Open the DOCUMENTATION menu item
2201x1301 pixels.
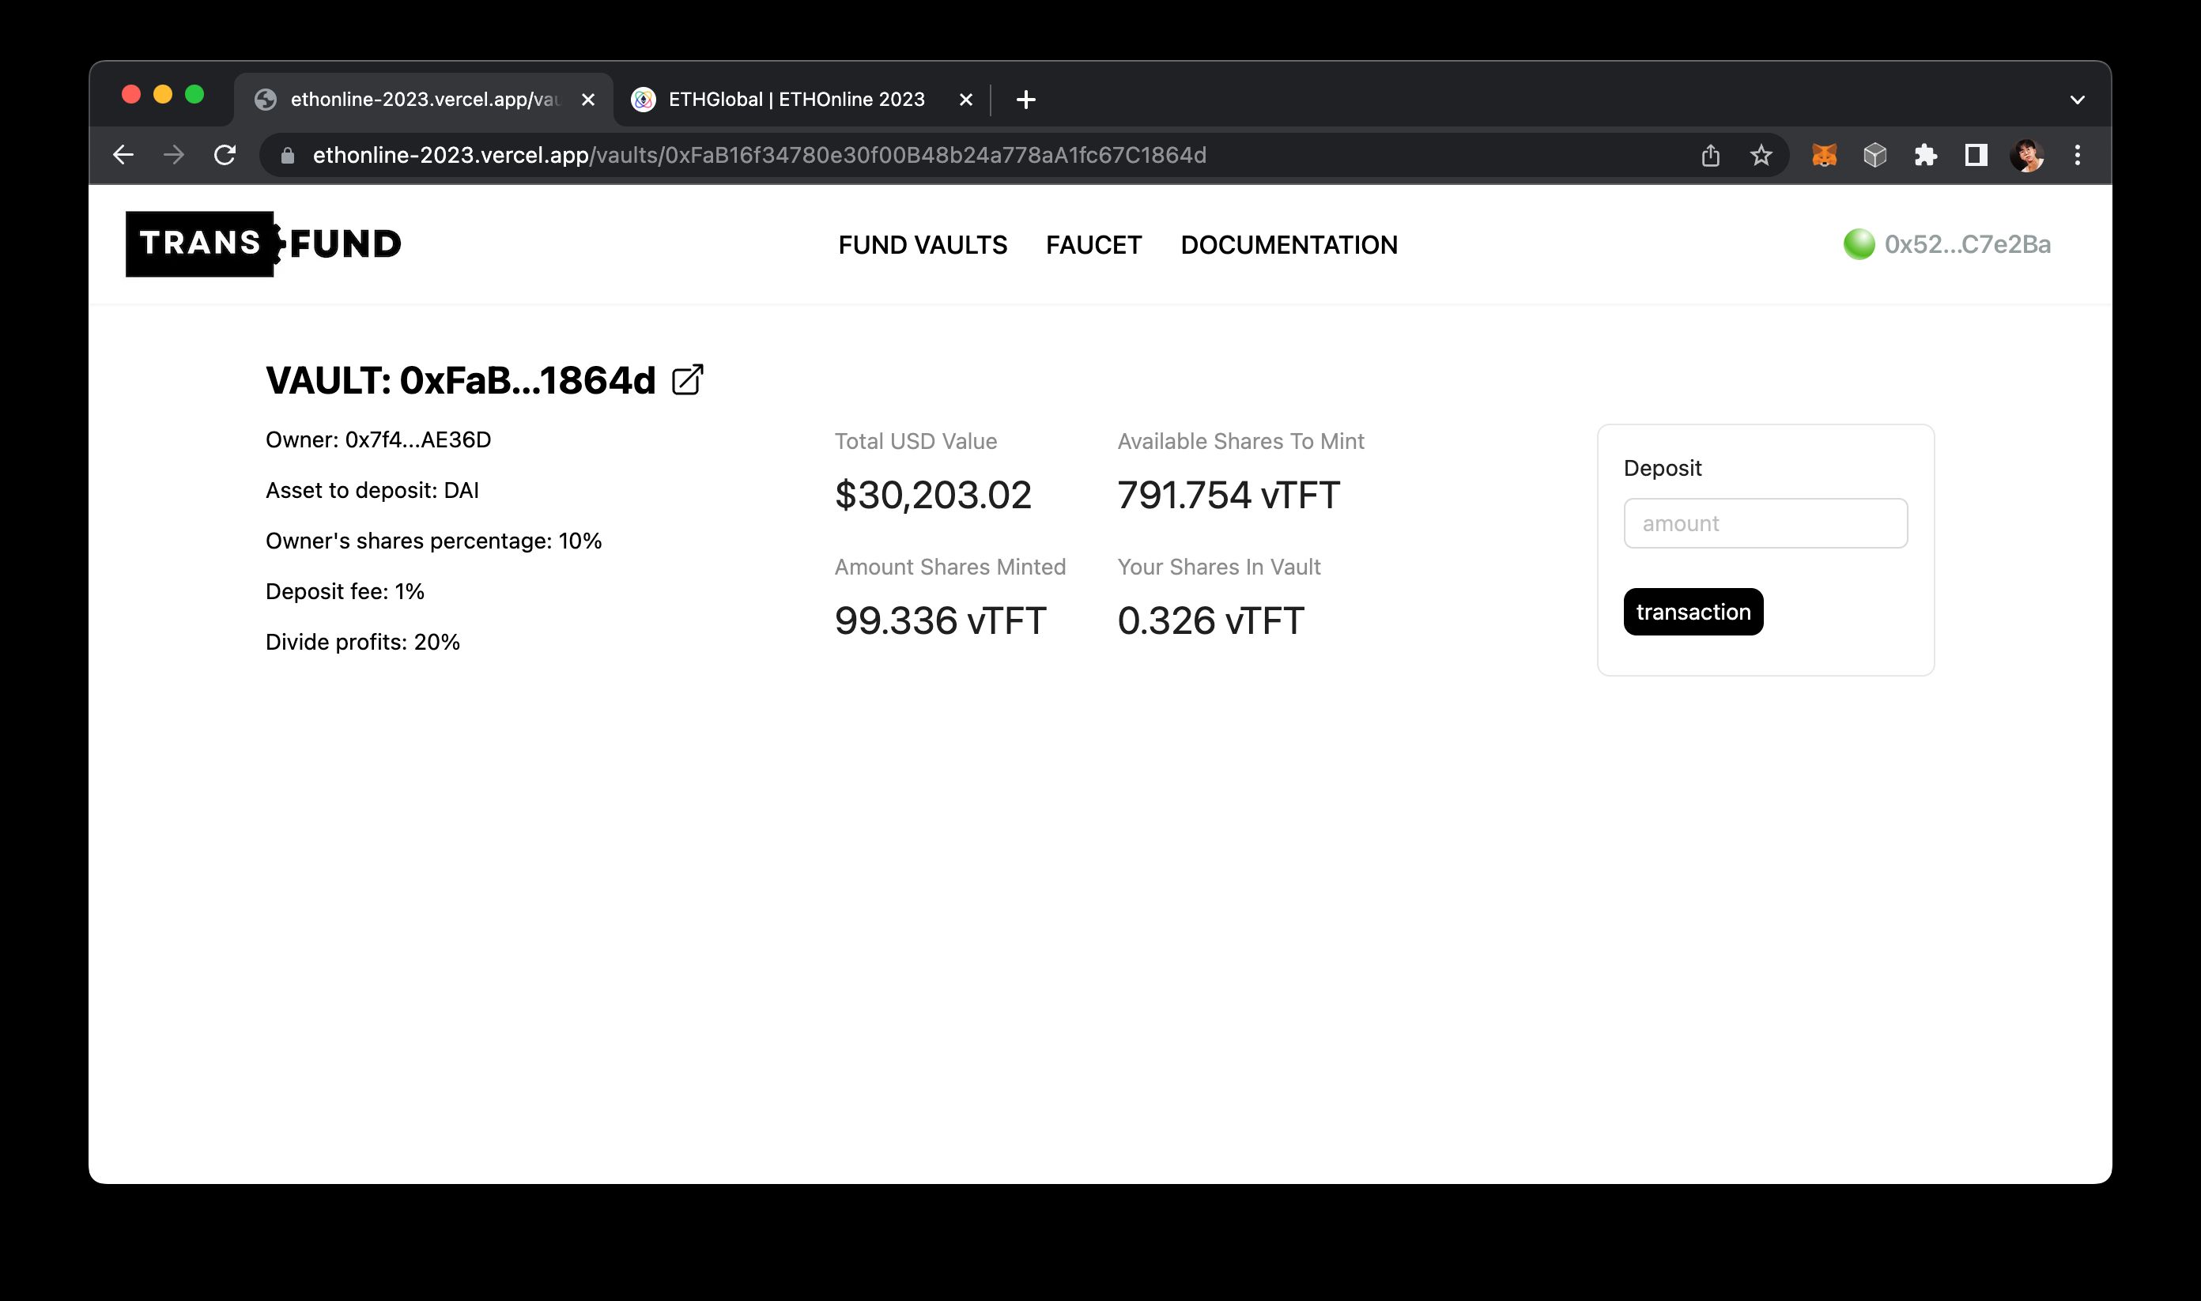point(1289,245)
